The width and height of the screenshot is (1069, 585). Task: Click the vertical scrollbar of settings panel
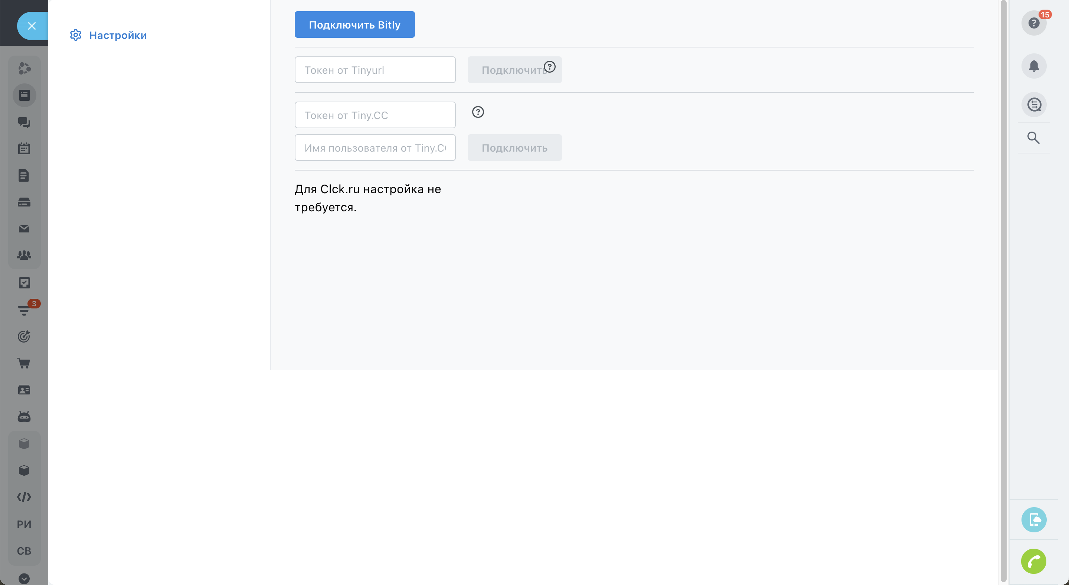[1003, 290]
